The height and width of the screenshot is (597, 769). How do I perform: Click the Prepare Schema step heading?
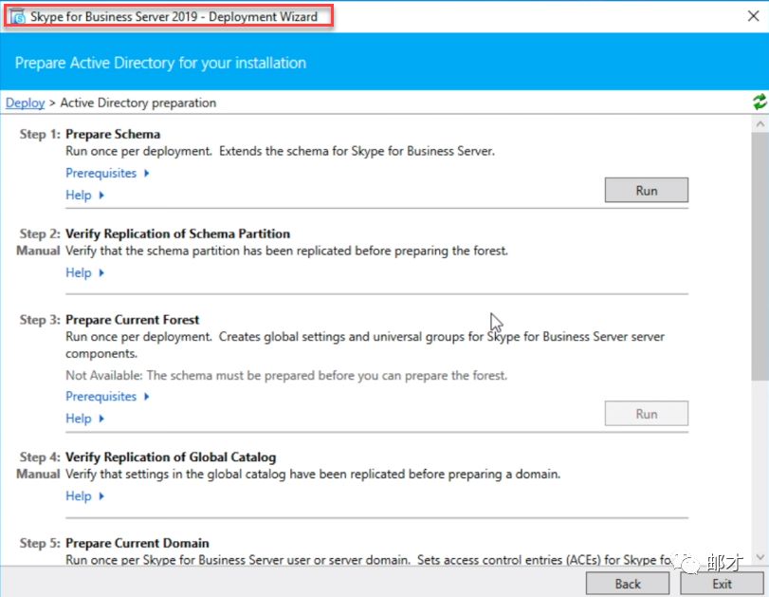(x=113, y=134)
